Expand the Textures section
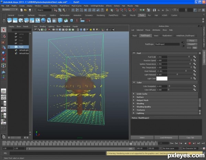Screen dimensions: 206x160 (134, 110)
